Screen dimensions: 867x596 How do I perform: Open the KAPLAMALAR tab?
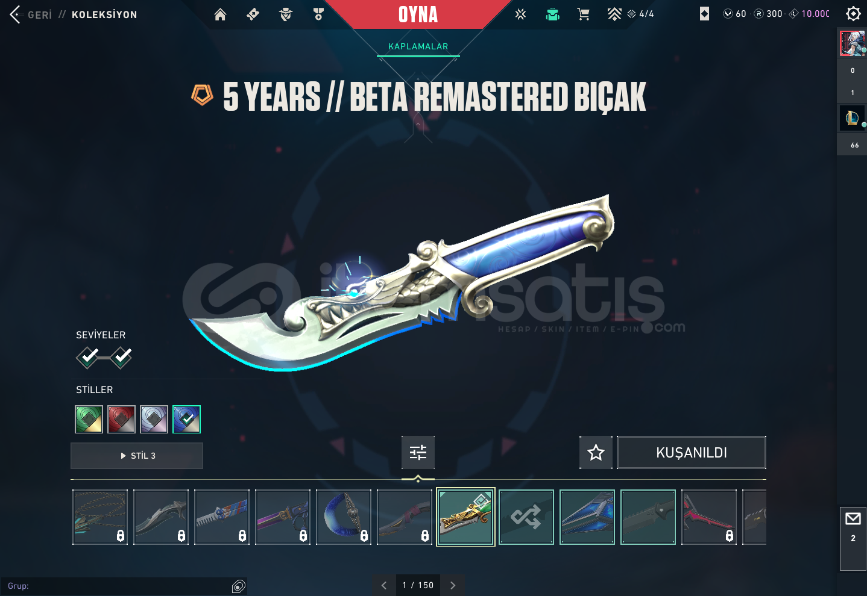[418, 46]
